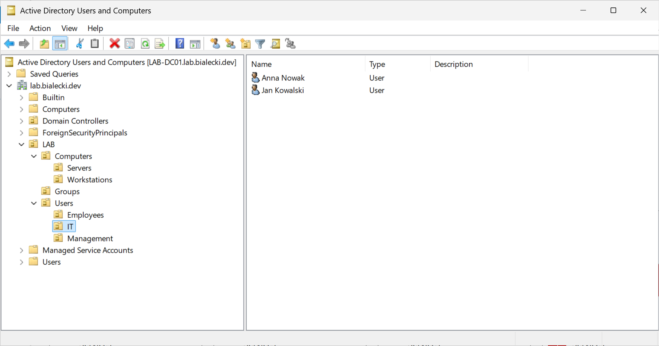Click the add to group toolbar icon

point(290,44)
